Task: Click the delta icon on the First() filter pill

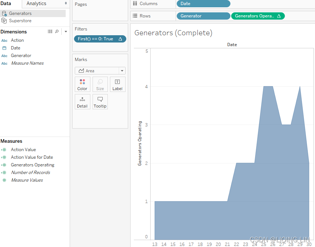Action: 120,39
